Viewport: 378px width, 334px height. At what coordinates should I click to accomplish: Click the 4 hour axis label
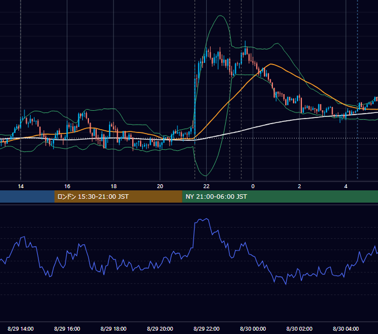point(346,186)
